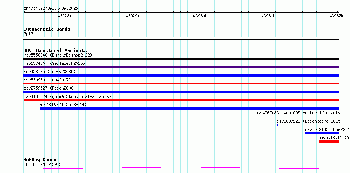Select the red nsv4137024 variant bar
350x173 pixels.
pyautogui.click(x=181, y=100)
